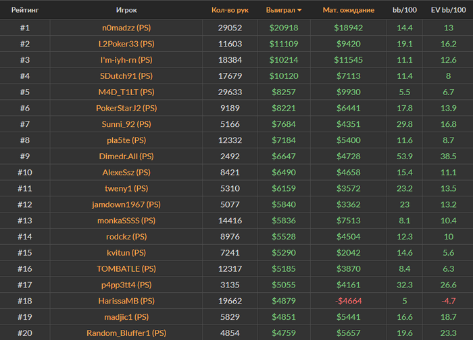This screenshot has height=340, width=473.
Task: Click the bb/100 column header
Action: click(x=405, y=11)
